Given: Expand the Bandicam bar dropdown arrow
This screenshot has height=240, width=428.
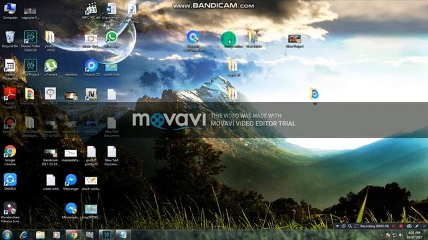Looking at the screenshot, I should (x=337, y=226).
